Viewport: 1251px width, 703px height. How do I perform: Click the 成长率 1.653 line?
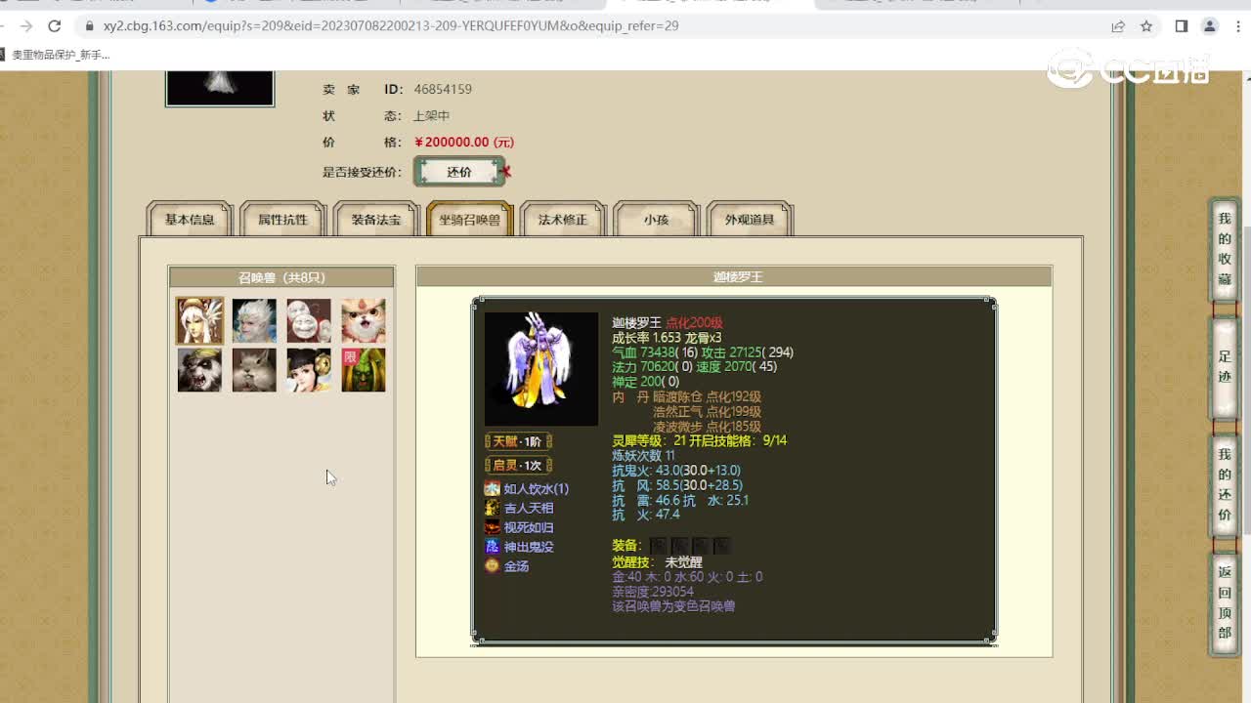[667, 338]
